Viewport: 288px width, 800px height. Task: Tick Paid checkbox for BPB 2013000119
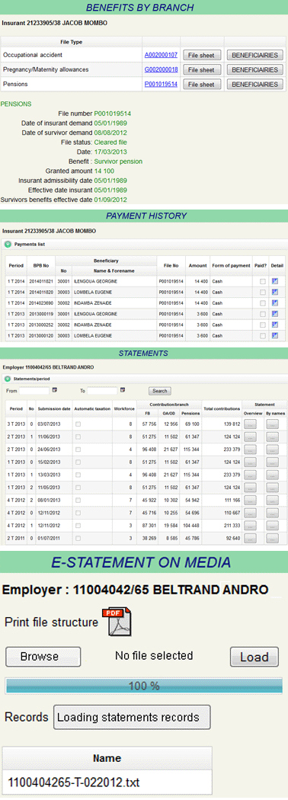coord(262,313)
